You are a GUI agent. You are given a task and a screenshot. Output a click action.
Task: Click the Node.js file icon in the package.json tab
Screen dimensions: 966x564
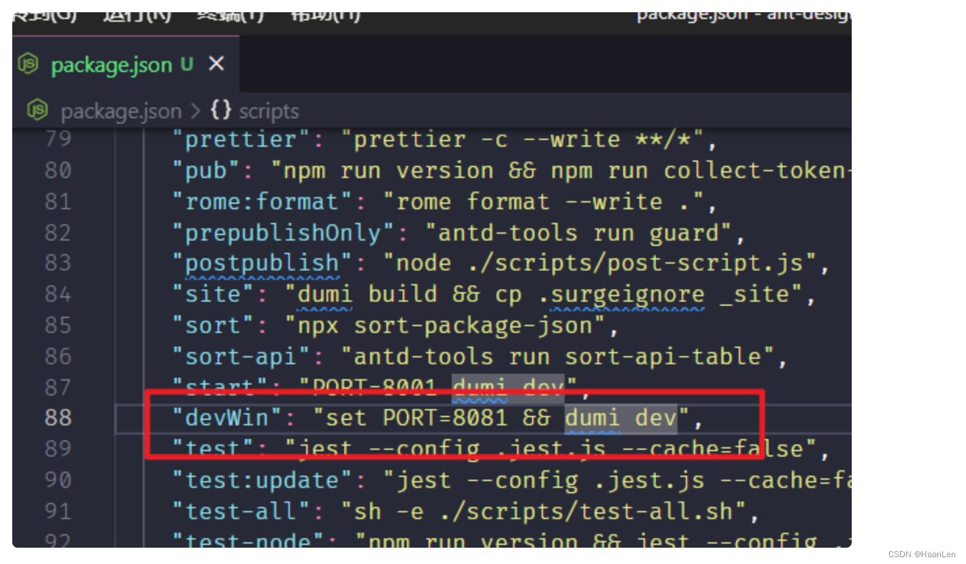click(x=29, y=65)
